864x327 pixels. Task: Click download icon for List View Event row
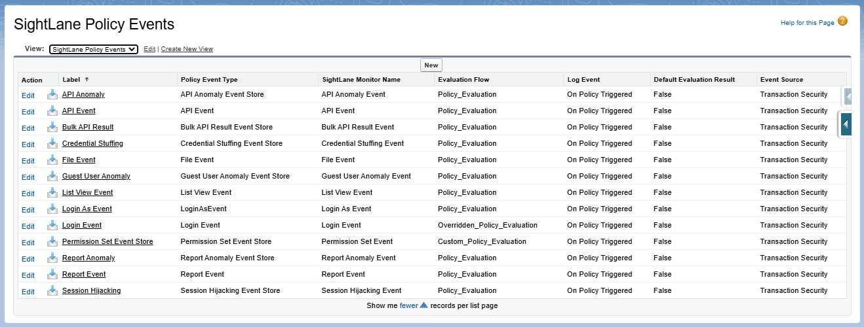[x=52, y=193]
